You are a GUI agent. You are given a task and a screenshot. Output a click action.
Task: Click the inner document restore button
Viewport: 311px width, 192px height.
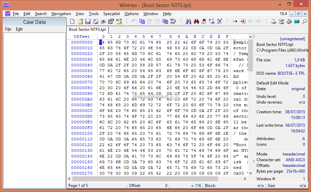click(x=298, y=14)
